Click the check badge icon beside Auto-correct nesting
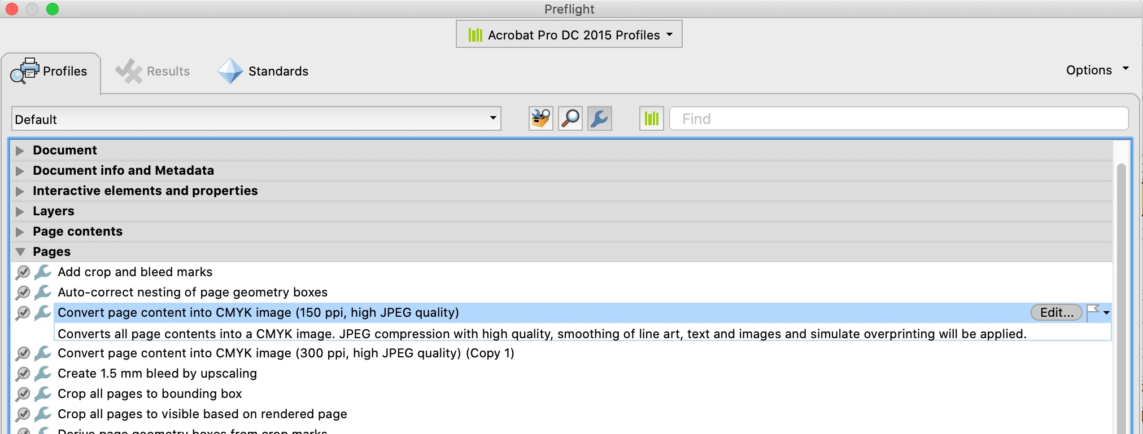 (23, 293)
